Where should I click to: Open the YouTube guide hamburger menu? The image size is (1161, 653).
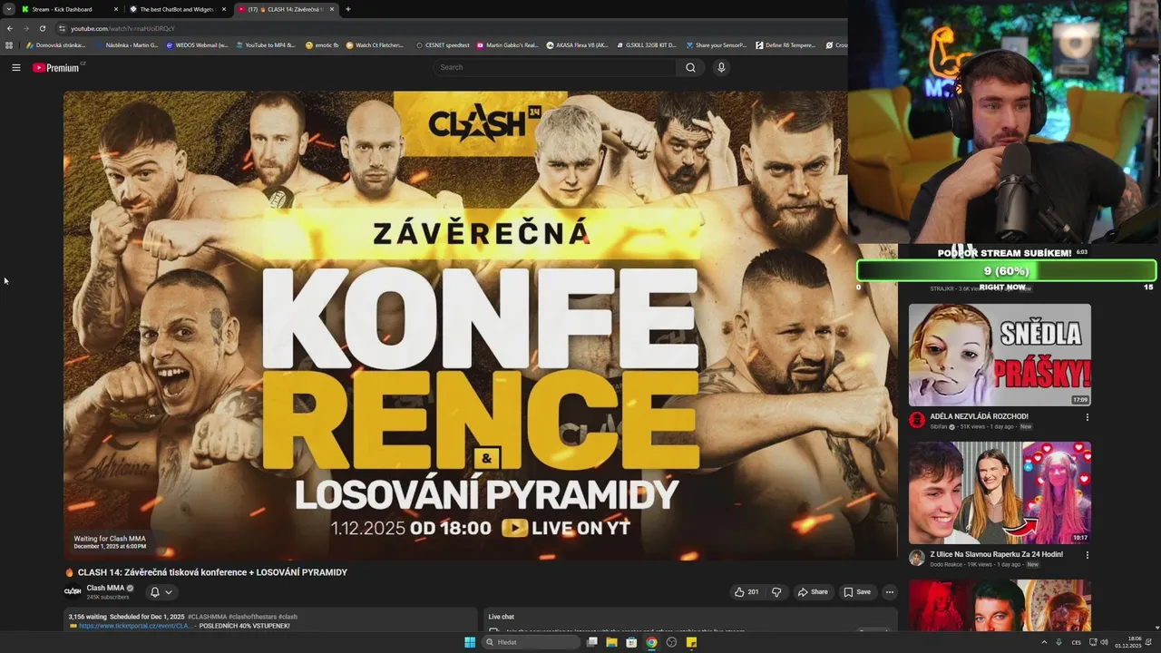(15, 67)
